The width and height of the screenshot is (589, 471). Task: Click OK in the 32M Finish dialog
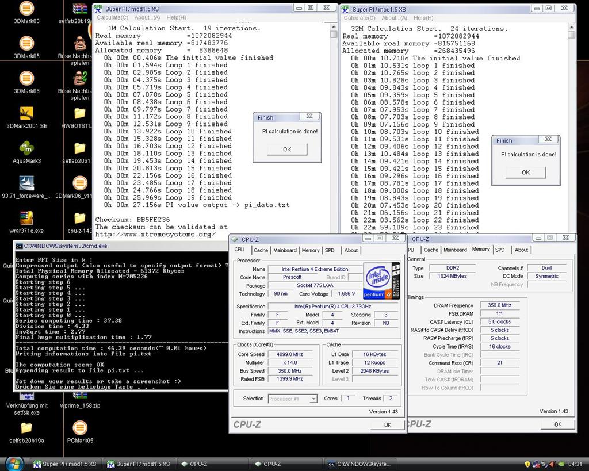pyautogui.click(x=526, y=173)
